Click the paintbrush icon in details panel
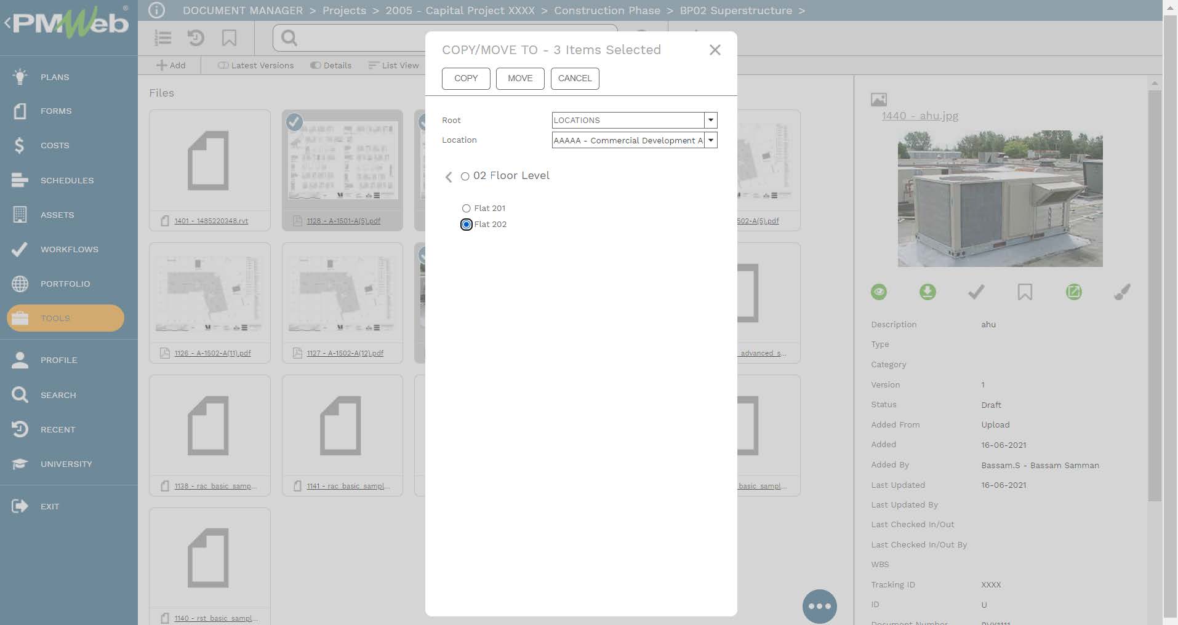The width and height of the screenshot is (1178, 625). coord(1122,292)
